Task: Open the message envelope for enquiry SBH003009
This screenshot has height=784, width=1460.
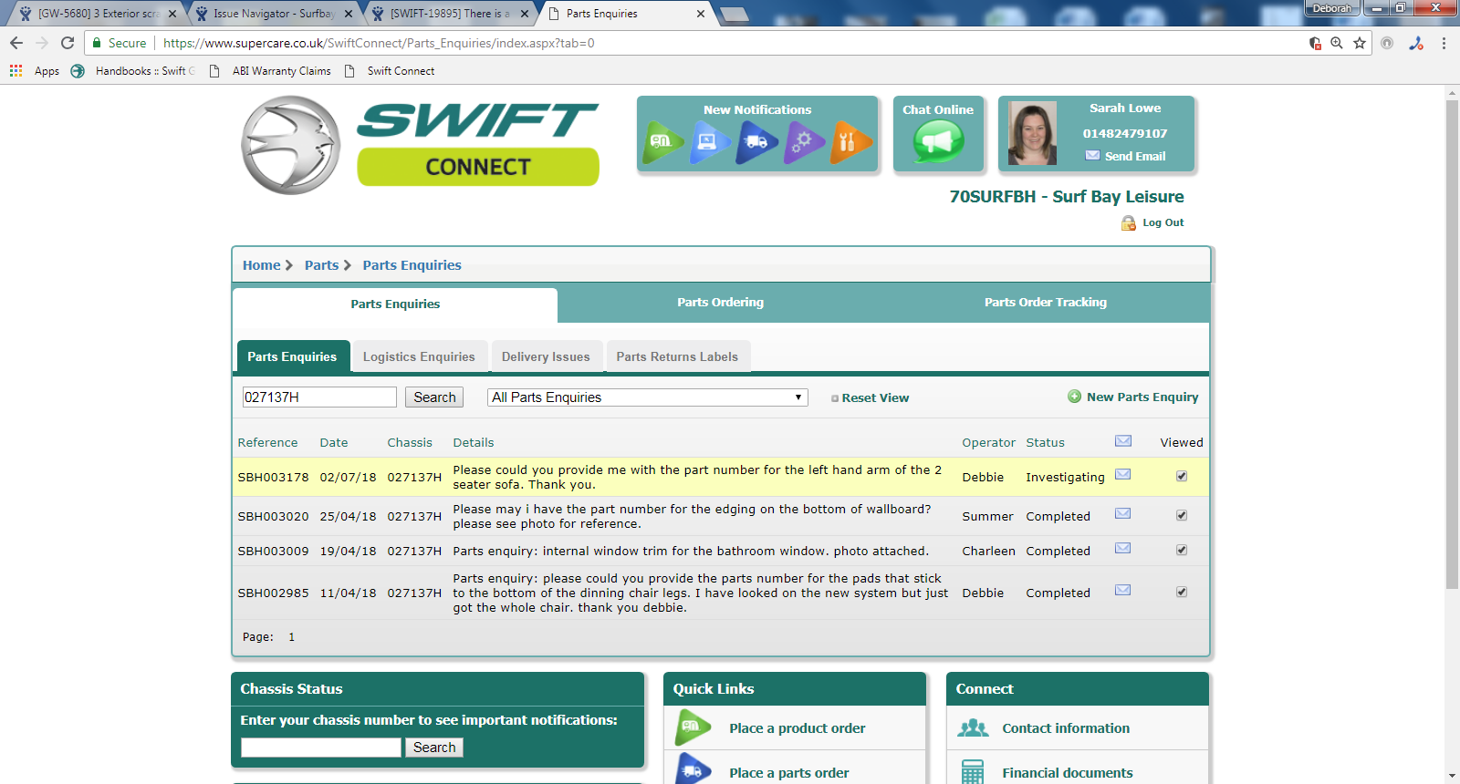Action: click(1123, 548)
